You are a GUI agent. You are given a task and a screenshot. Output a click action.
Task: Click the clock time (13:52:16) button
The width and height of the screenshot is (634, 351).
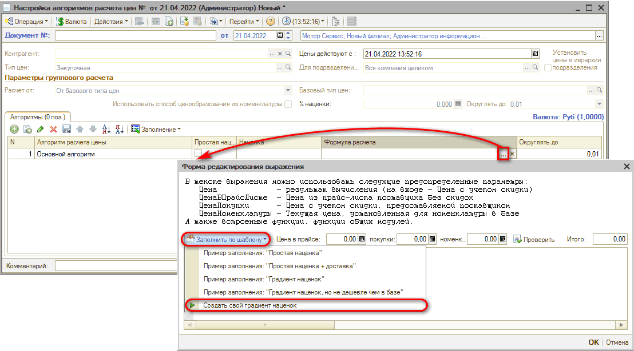(x=303, y=22)
